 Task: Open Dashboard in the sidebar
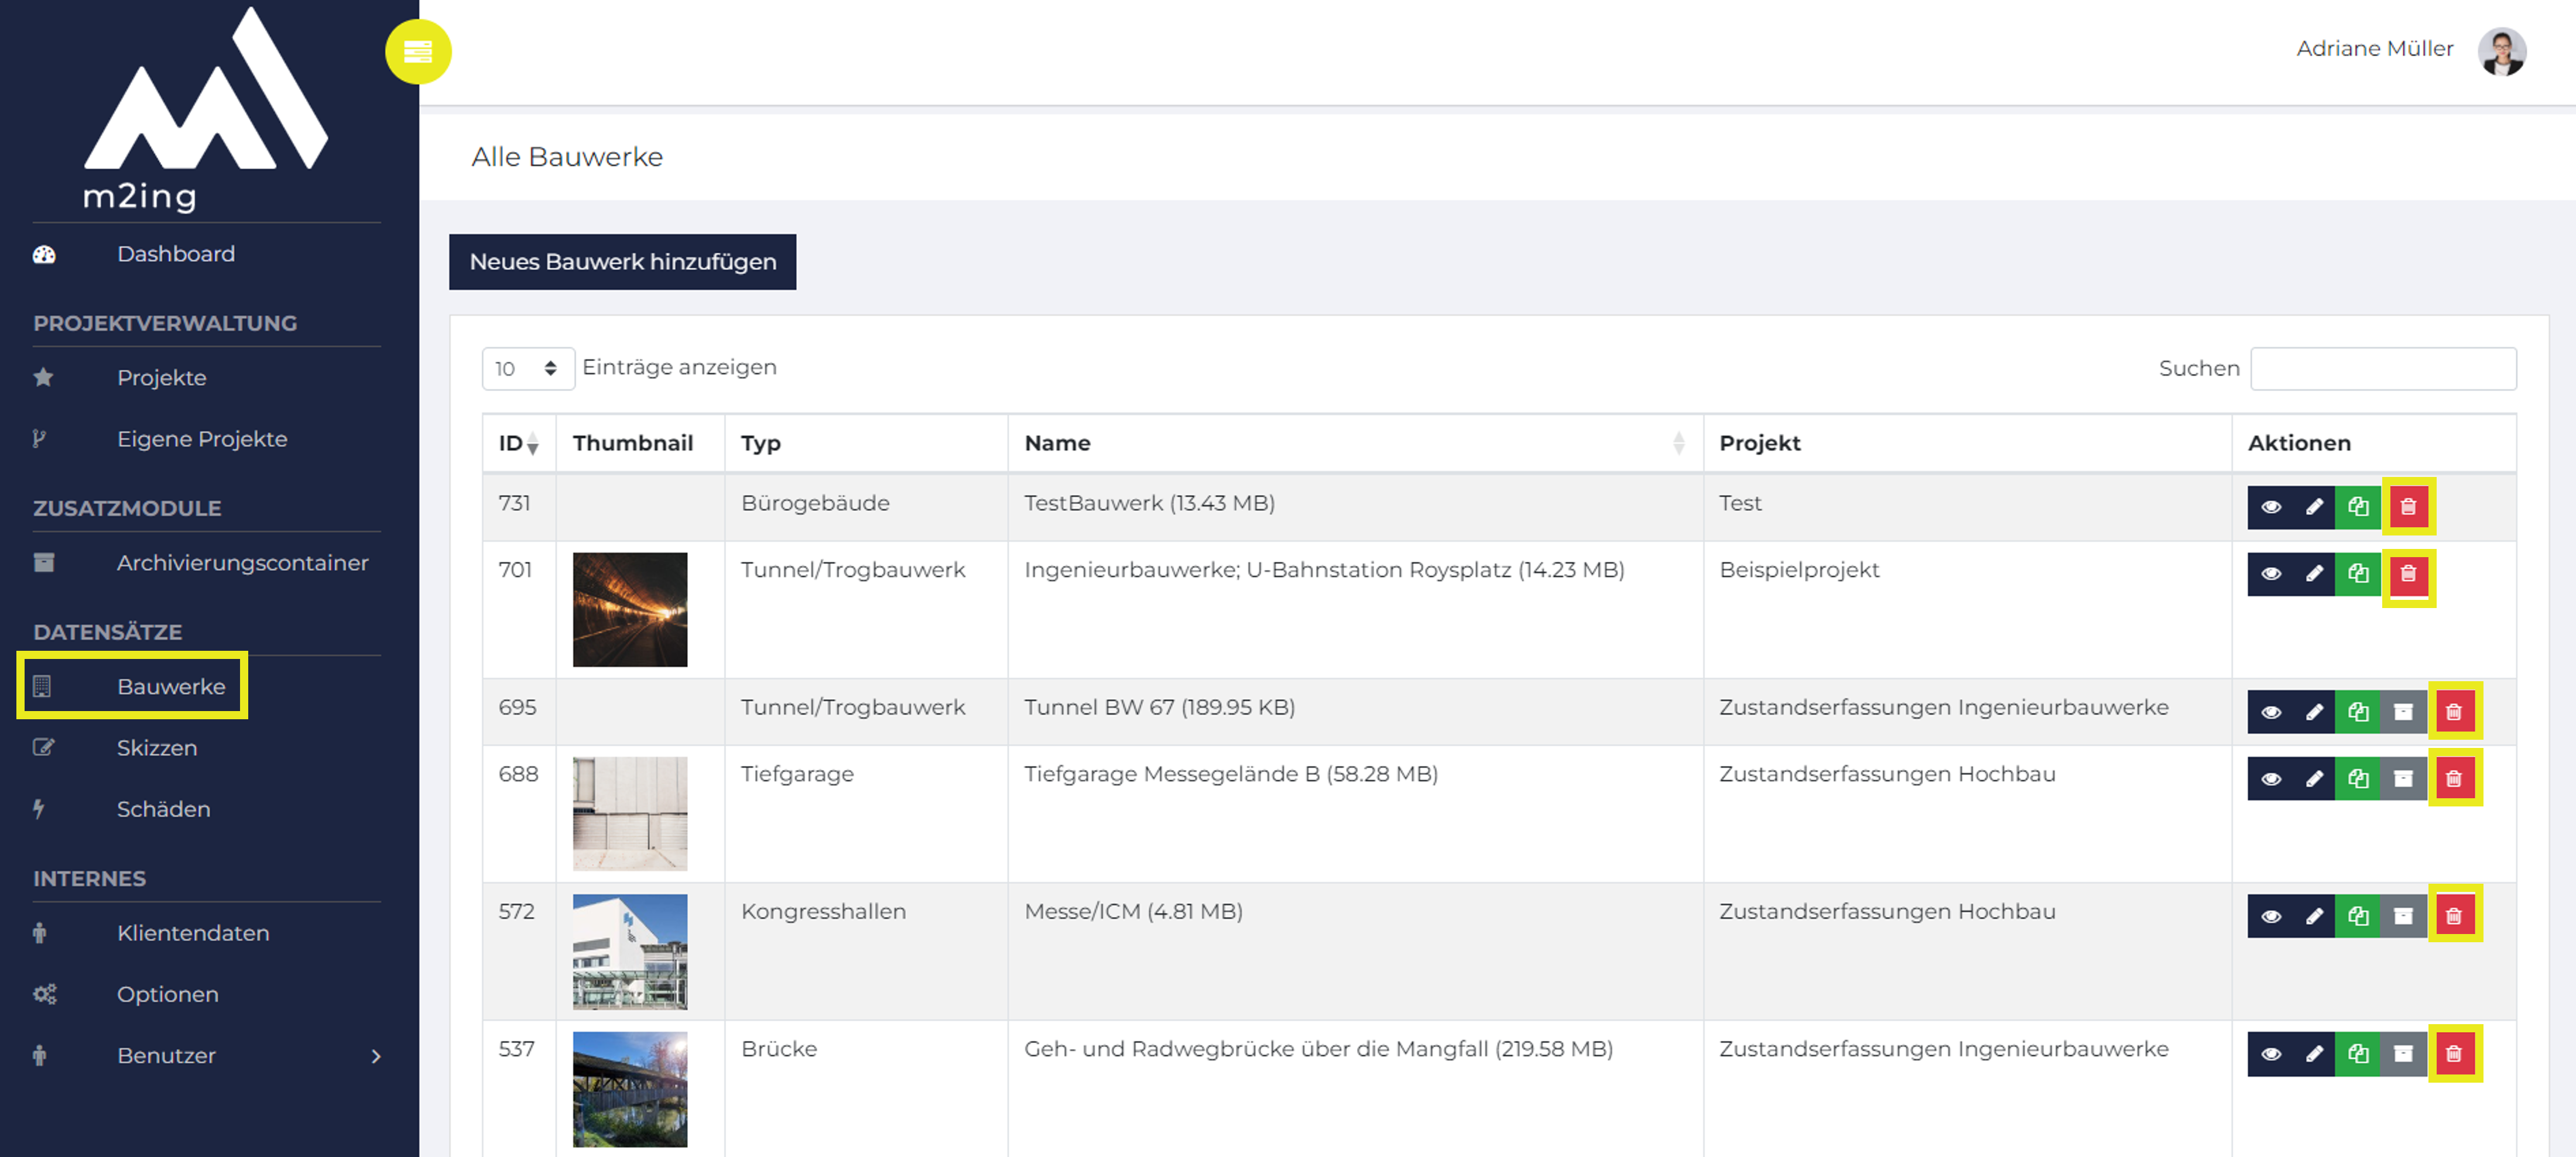pos(176,254)
